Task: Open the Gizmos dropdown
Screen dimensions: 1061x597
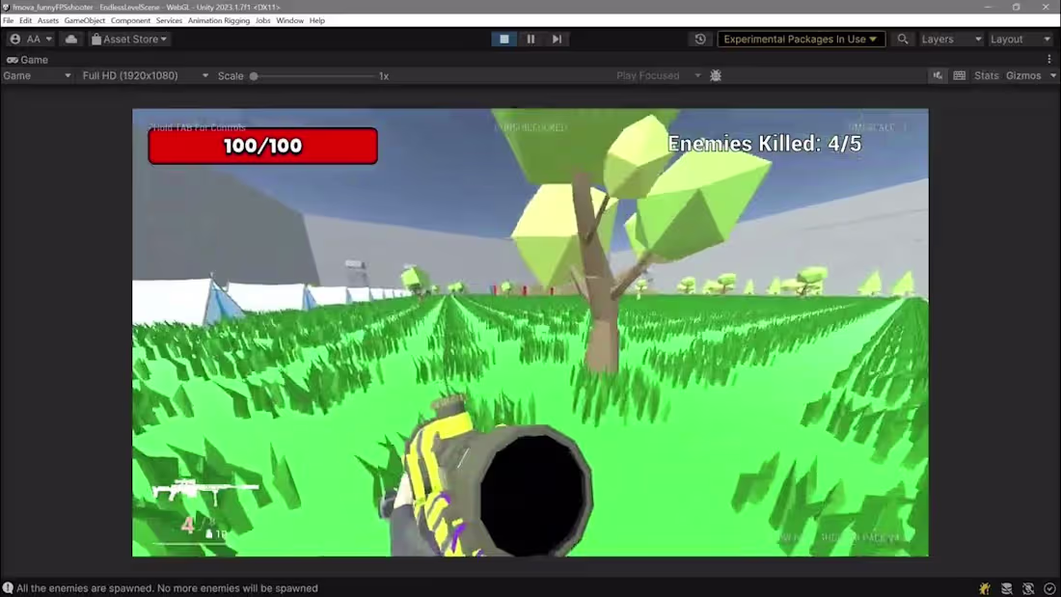Action: click(1025, 75)
